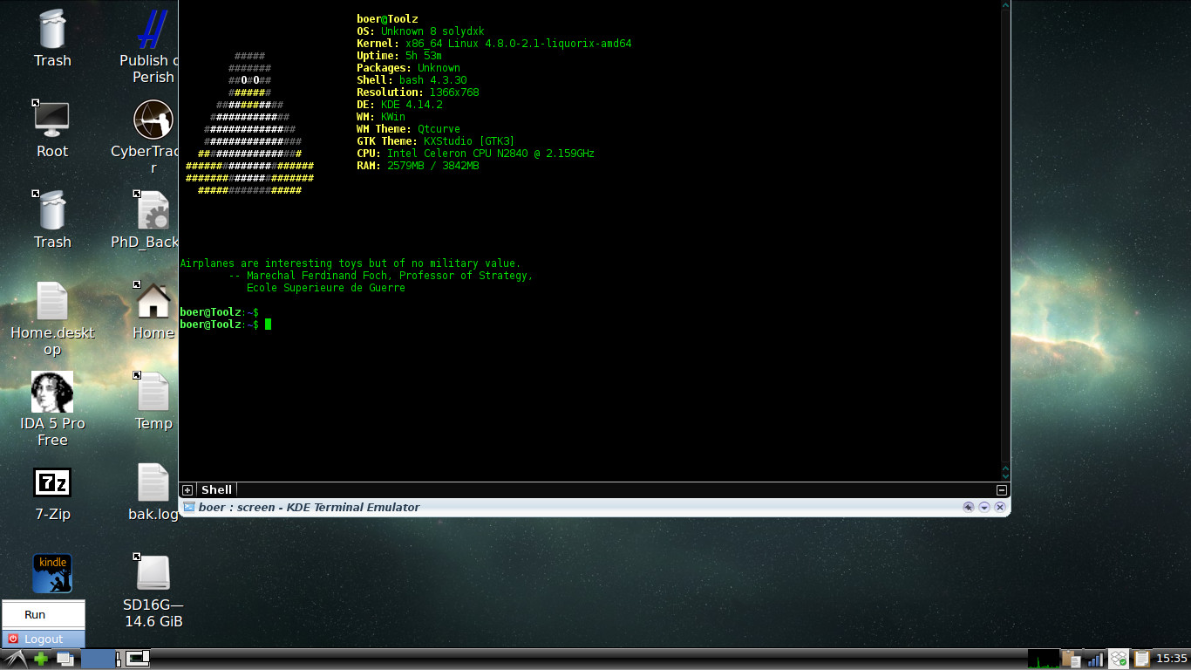Click the 15:35 clock in taskbar
This screenshot has height=670, width=1191.
point(1172,659)
